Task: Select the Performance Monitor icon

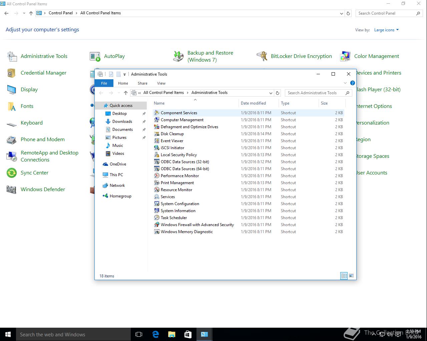Action: click(x=156, y=176)
